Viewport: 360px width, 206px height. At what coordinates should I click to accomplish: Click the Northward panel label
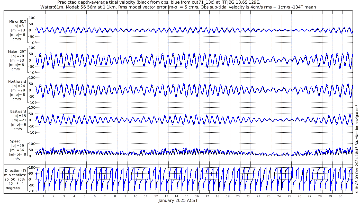pyautogui.click(x=17, y=82)
